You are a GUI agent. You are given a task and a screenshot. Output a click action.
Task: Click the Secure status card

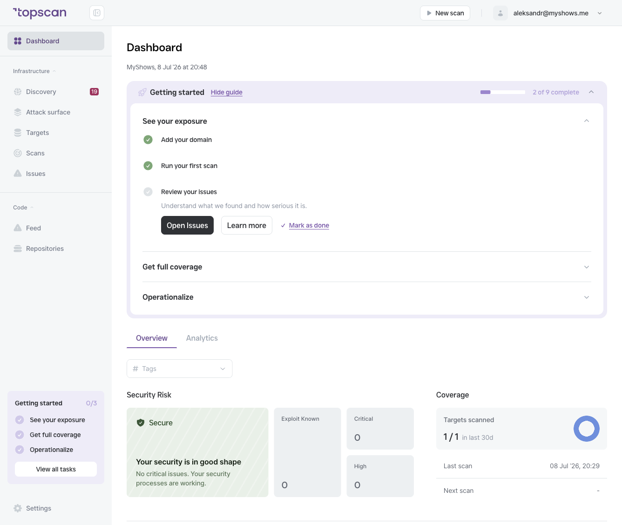(x=197, y=452)
